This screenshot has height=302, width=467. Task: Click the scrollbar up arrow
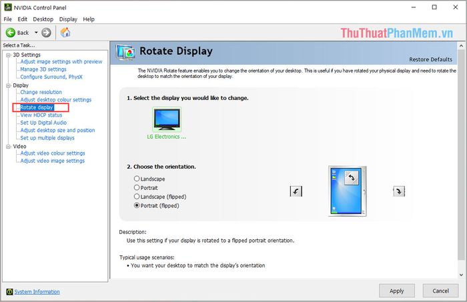pos(461,46)
